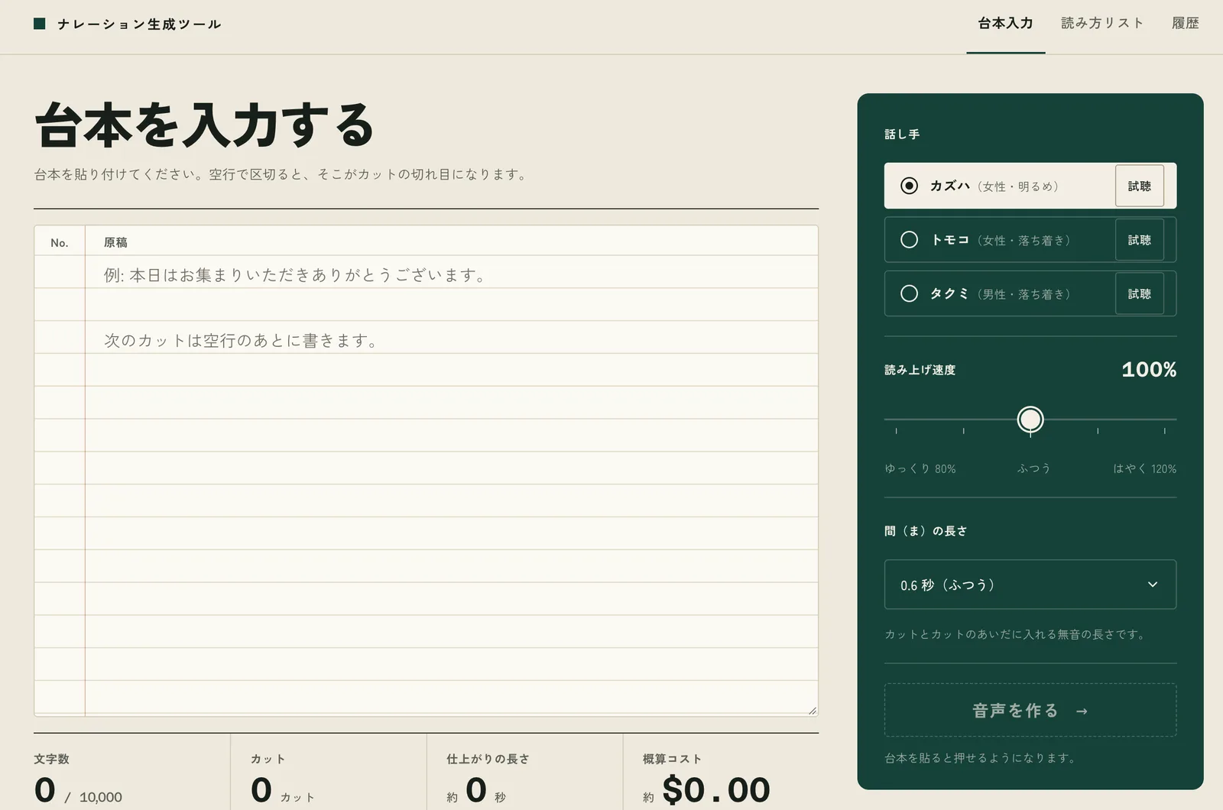Click the green square logo icon
Image resolution: width=1223 pixels, height=810 pixels.
point(40,24)
